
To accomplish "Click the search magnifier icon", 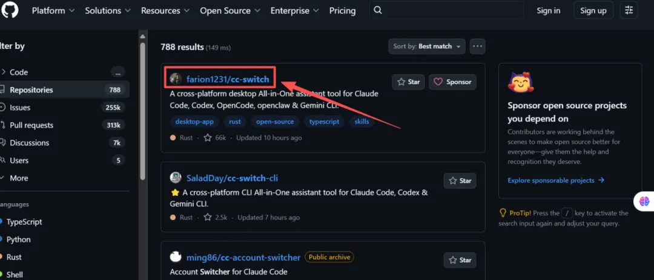I will 378,10.
